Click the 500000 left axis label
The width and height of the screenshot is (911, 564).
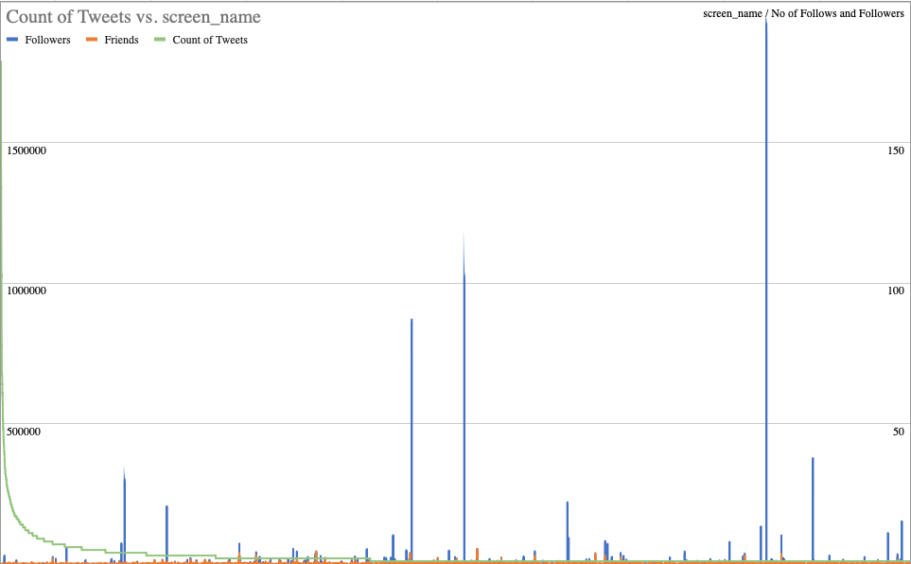[24, 432]
